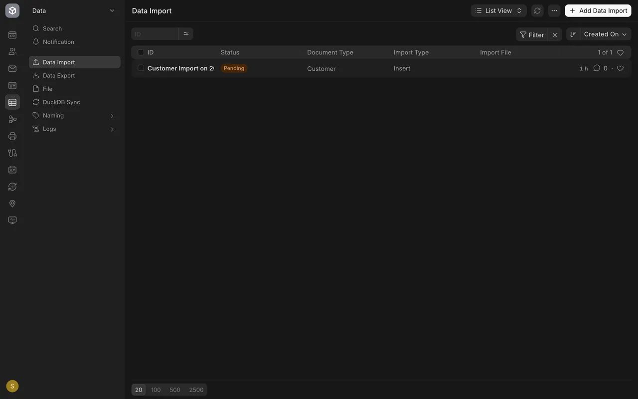
Task: Open the three-dots more options menu
Action: point(554,10)
